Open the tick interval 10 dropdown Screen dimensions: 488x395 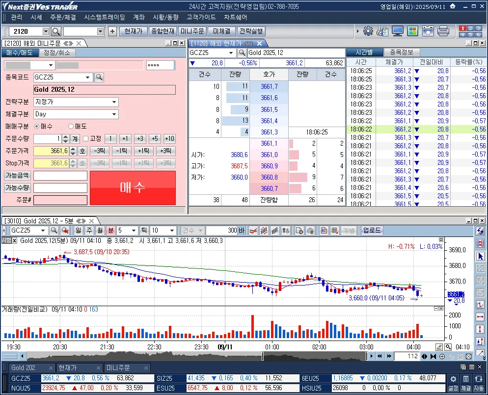click(172, 231)
